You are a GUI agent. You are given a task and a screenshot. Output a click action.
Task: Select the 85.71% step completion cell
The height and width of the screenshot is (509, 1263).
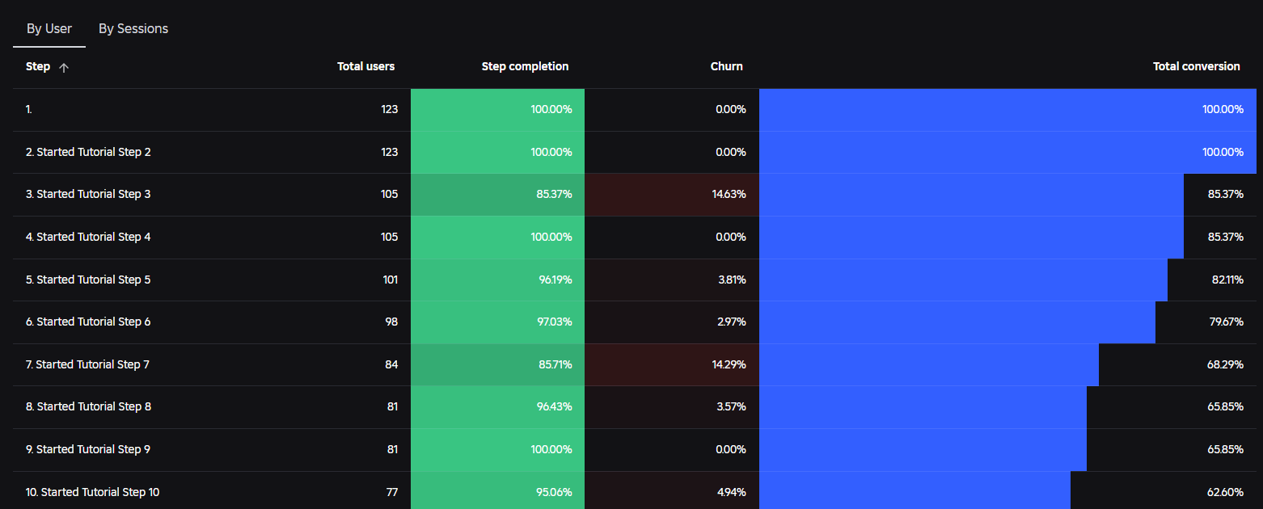497,364
